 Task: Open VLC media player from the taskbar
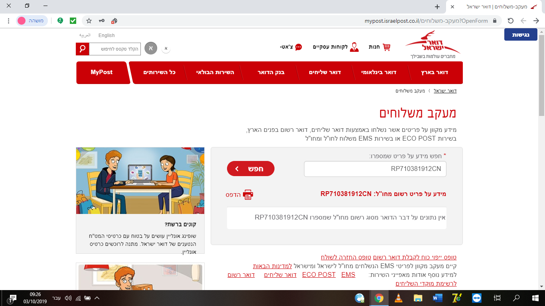(399, 298)
